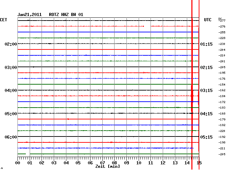227x172 pixels.
Task: Click the minute tick label '08'
Action: (x=114, y=163)
